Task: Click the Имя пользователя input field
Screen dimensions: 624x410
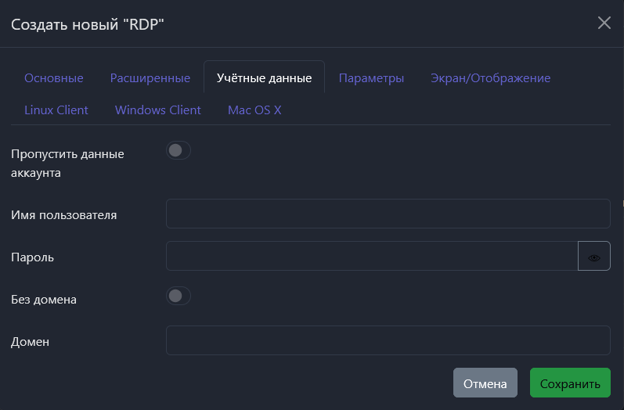Action: coord(388,214)
